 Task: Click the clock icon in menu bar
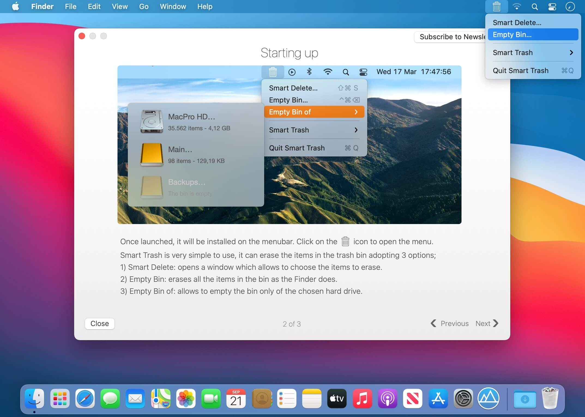570,7
